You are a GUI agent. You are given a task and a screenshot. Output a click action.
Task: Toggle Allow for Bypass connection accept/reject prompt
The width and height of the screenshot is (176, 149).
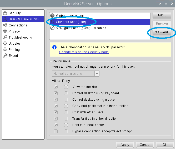pos(56,131)
